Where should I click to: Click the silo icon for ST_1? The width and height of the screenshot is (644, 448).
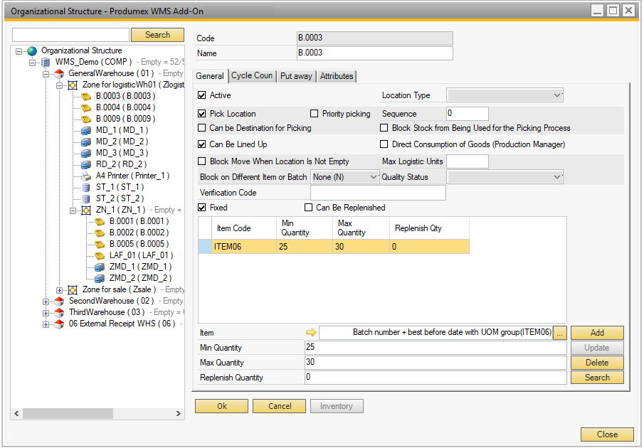pos(86,187)
